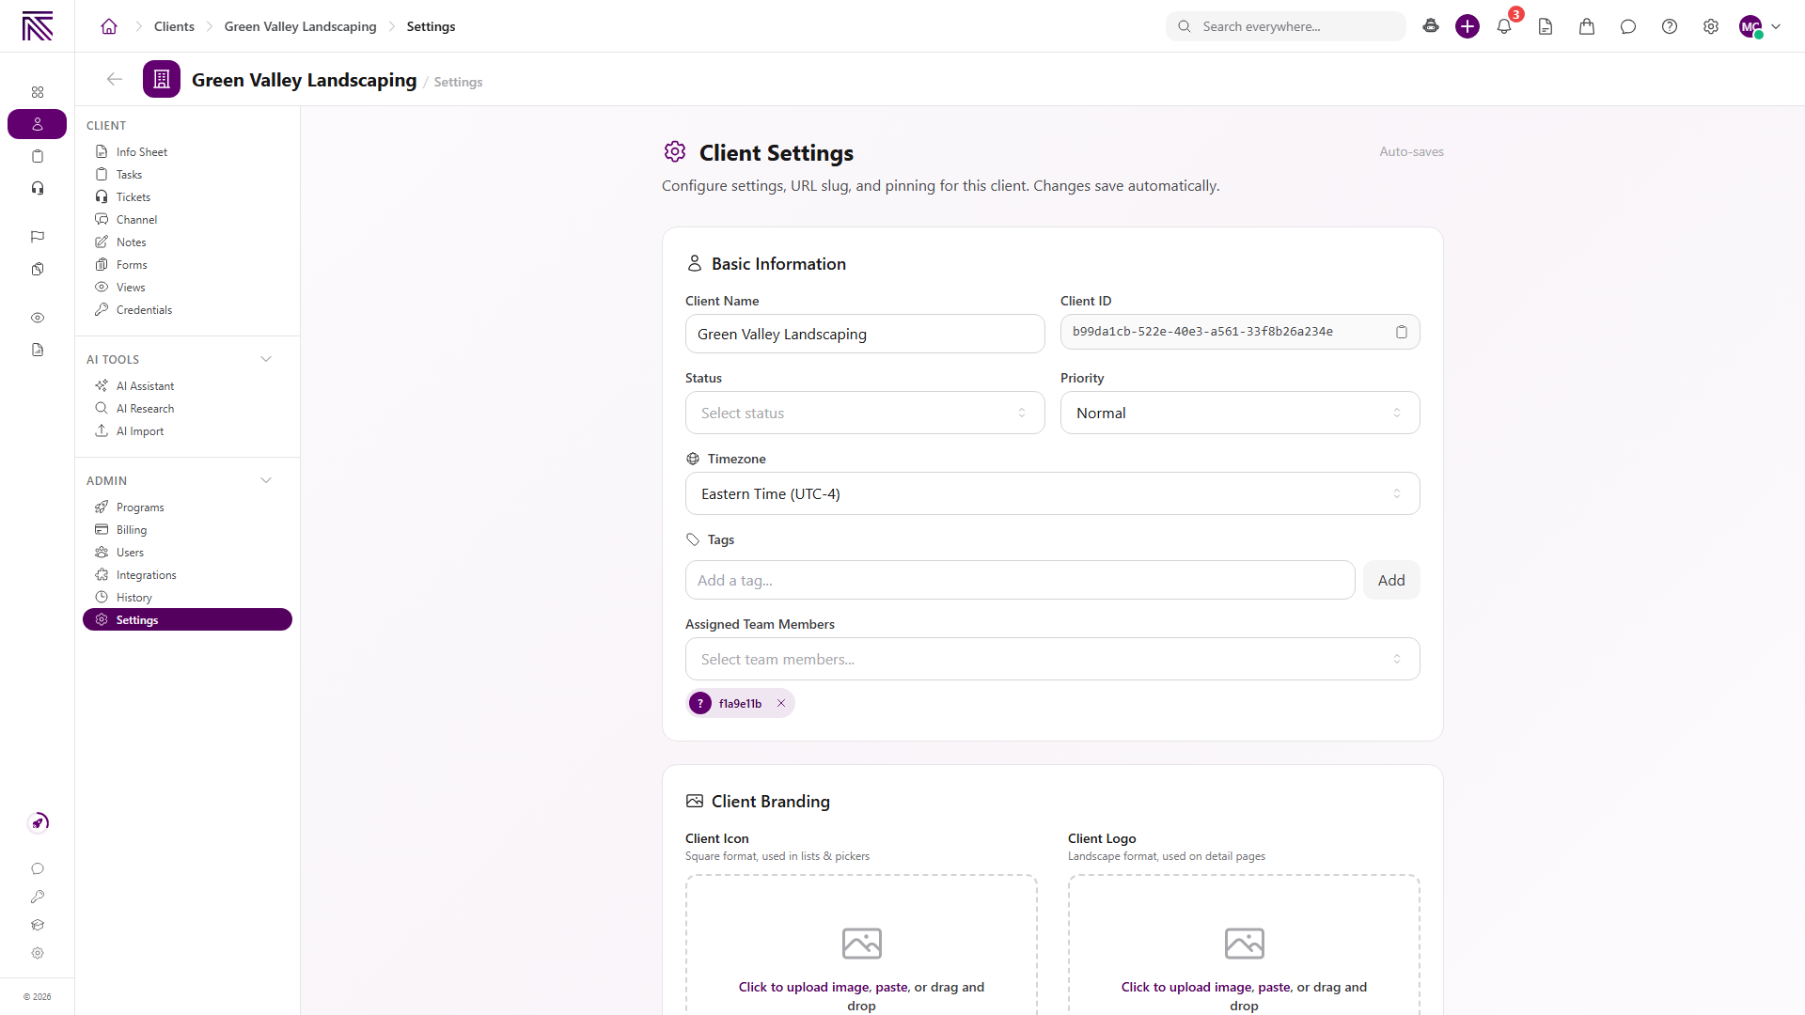Click the MC user avatar

coord(1750,26)
